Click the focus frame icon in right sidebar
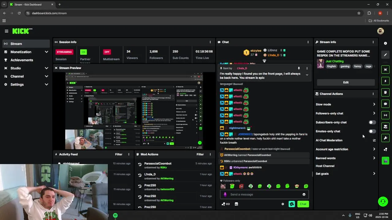 [386, 70]
